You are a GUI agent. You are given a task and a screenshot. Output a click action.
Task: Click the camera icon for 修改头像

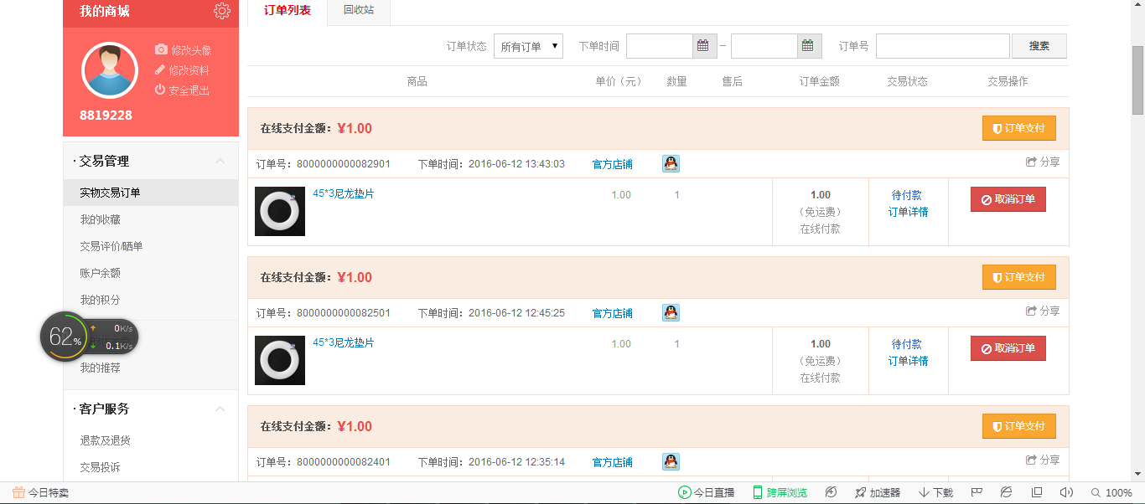click(x=161, y=50)
